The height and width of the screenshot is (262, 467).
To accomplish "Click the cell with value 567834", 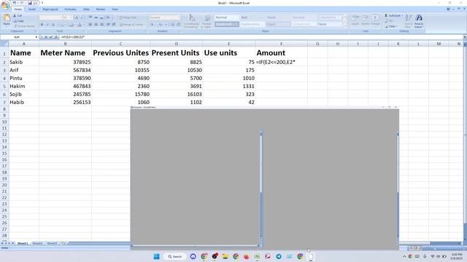I will (x=65, y=70).
